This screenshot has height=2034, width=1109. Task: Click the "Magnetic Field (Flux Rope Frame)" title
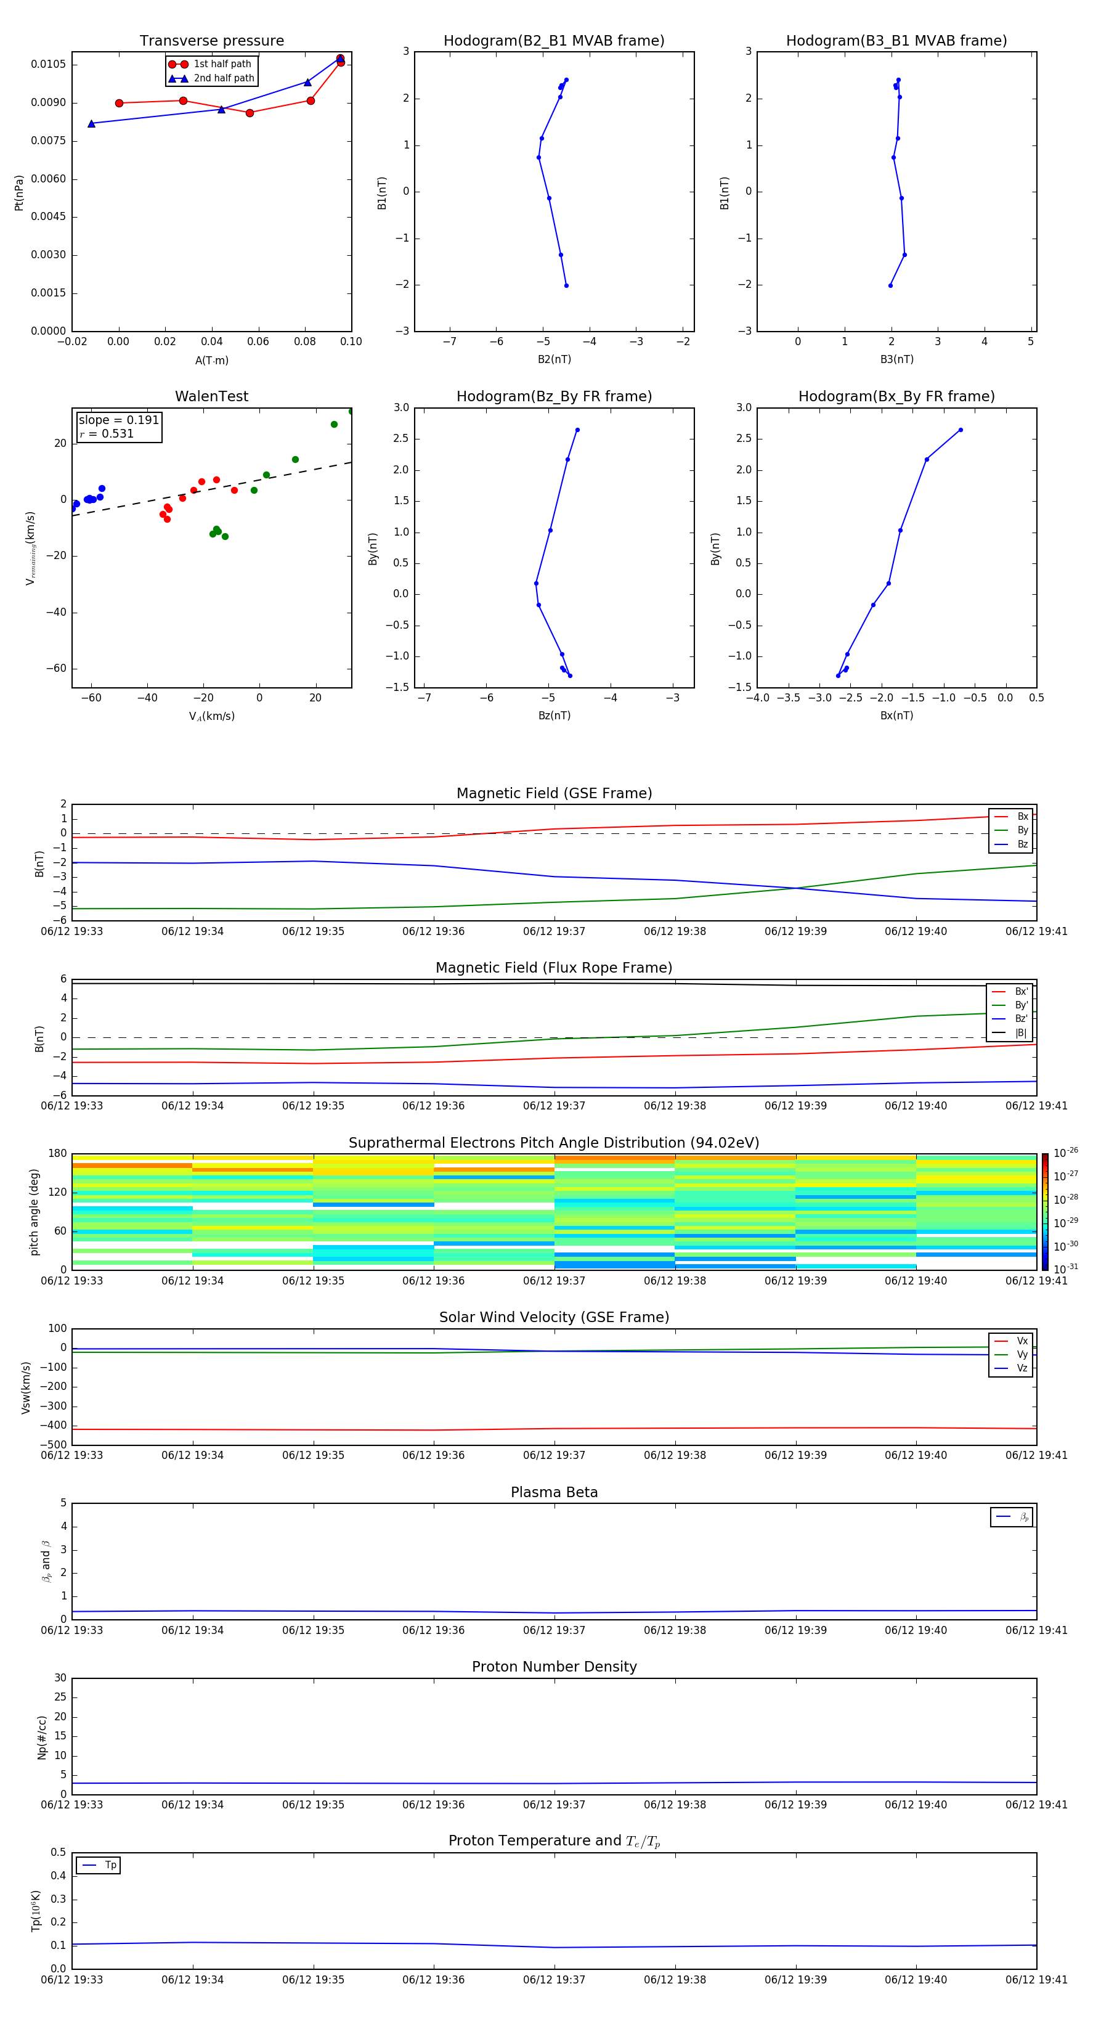coord(554,968)
